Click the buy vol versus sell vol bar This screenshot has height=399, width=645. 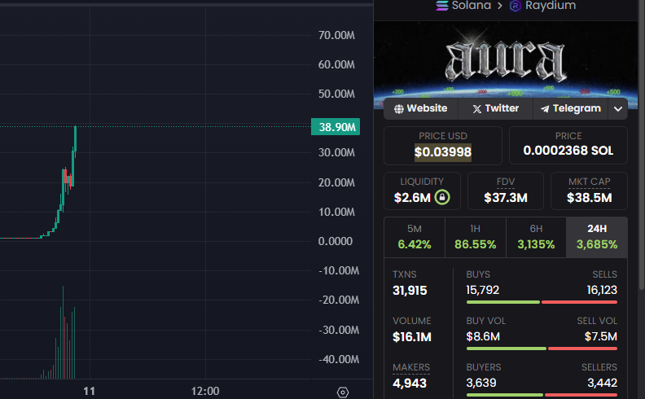[542, 349]
